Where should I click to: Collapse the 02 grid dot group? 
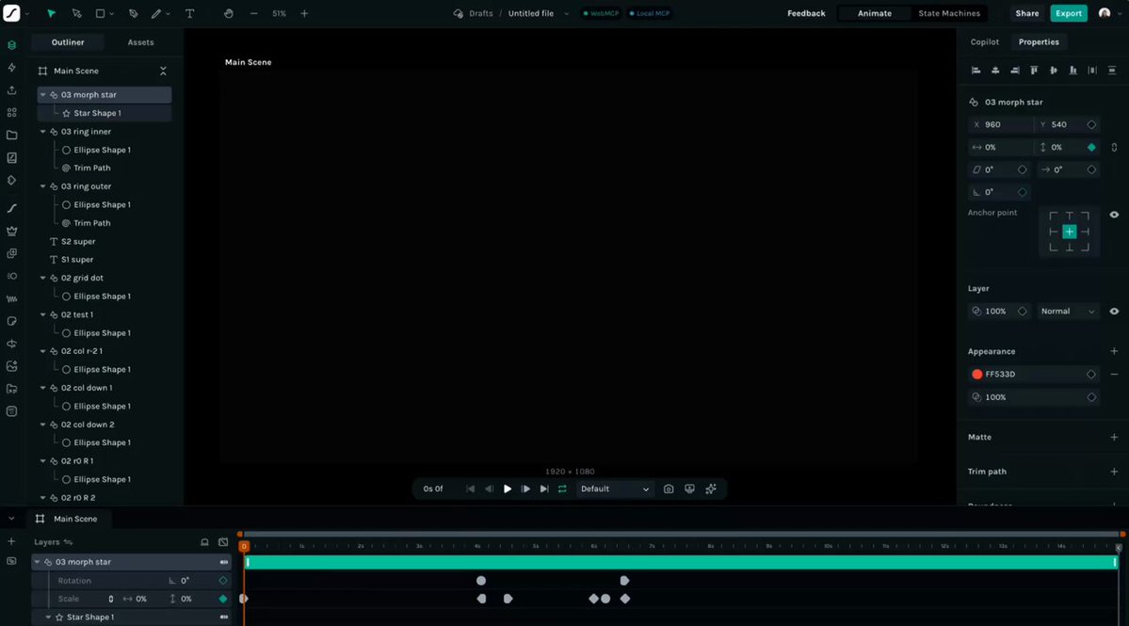tap(42, 278)
